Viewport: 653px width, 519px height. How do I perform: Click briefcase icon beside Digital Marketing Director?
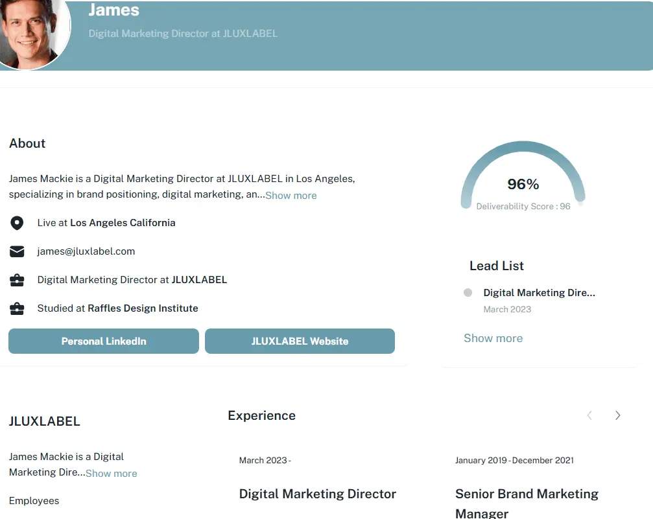point(17,280)
